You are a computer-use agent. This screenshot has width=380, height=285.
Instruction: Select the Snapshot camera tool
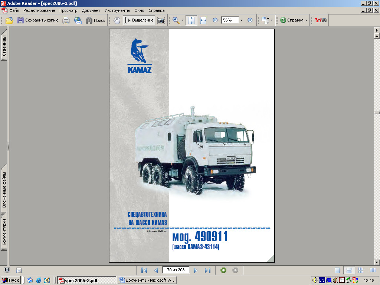pos(161,20)
